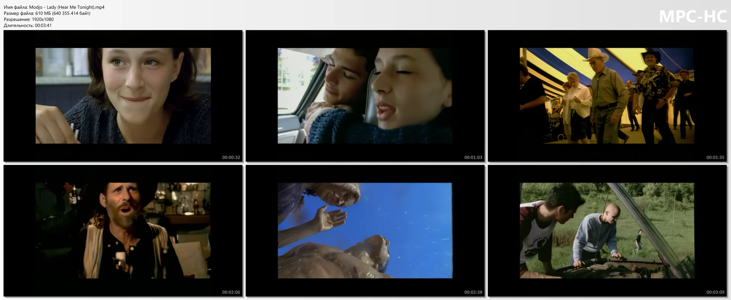
Task: Open the thumbnail at 00:03:09
Action: (607, 231)
